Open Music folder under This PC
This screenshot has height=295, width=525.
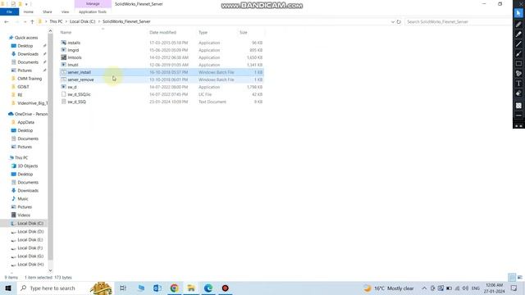(23, 199)
